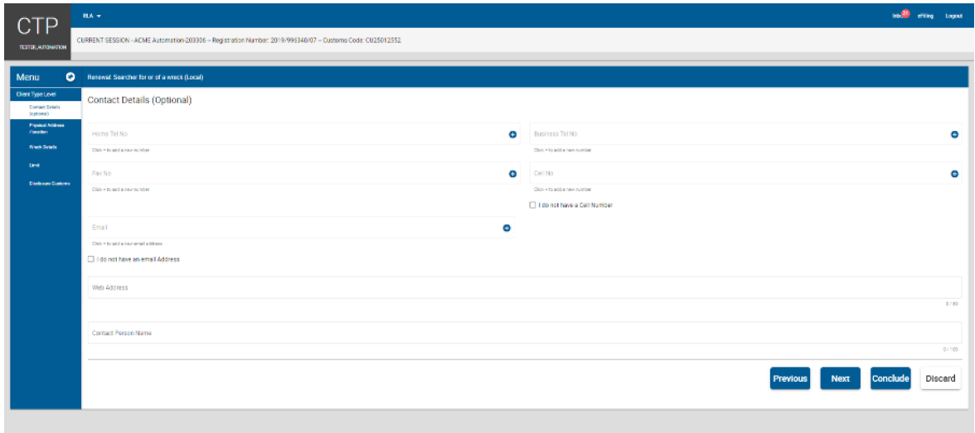The width and height of the screenshot is (975, 433).
Task: Open Disclosure Customs in the sidebar
Action: (49, 183)
